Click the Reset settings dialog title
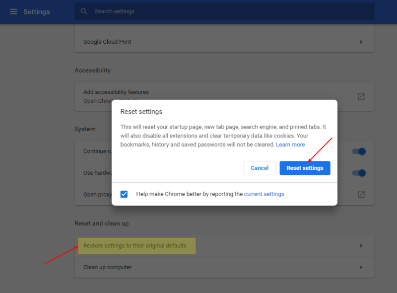The height and width of the screenshot is (293, 397). [141, 112]
